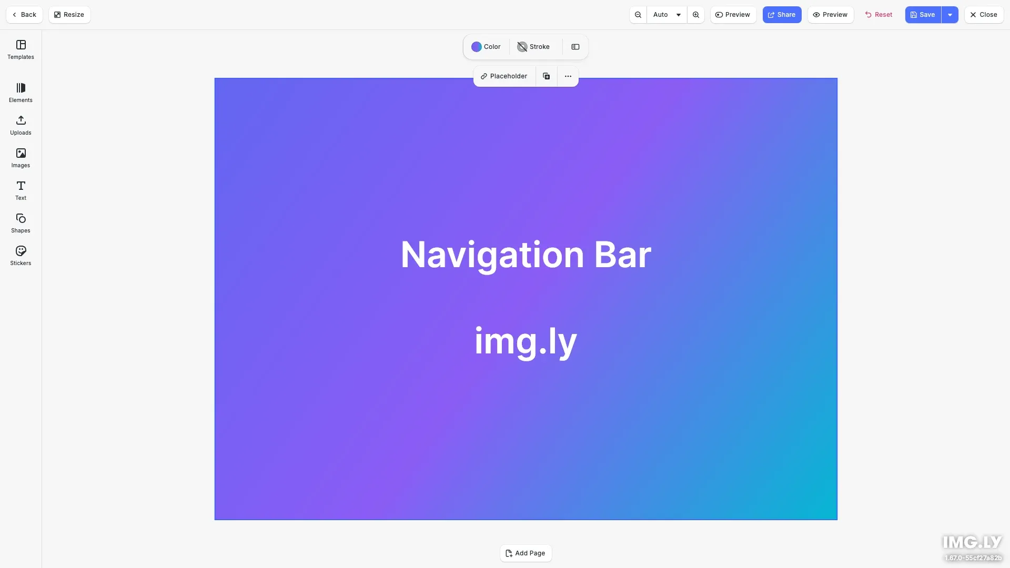Select the img.ly text on canvas
Viewport: 1010px width, 568px height.
(x=526, y=342)
